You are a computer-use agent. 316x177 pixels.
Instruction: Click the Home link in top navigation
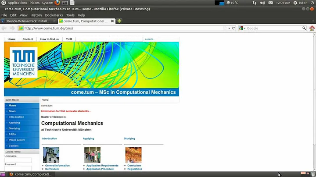11,39
